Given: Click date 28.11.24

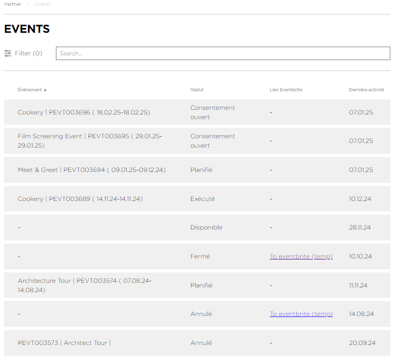Looking at the screenshot, I should pos(360,227).
